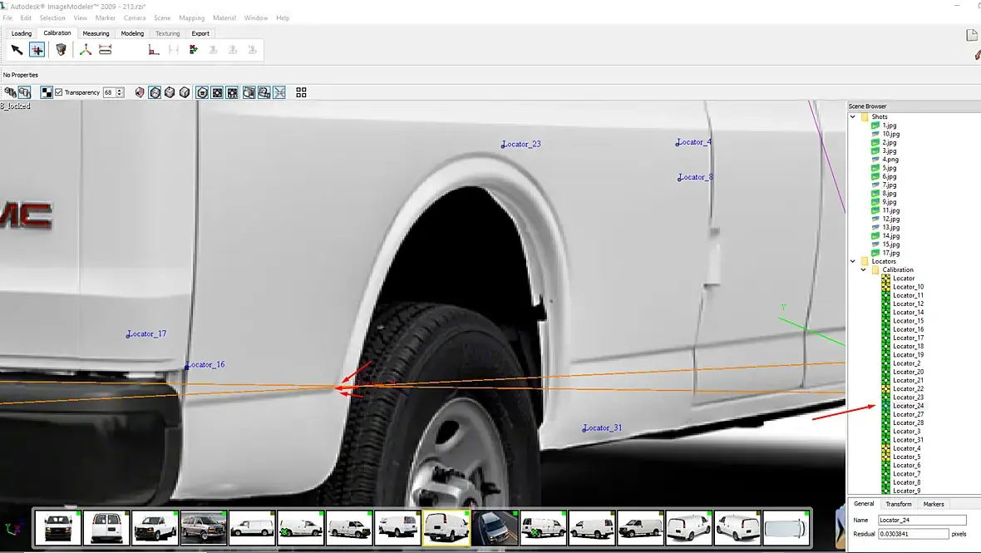The height and width of the screenshot is (553, 981).
Task: Adjust the Transparency value stepper arrows
Action: tap(121, 92)
